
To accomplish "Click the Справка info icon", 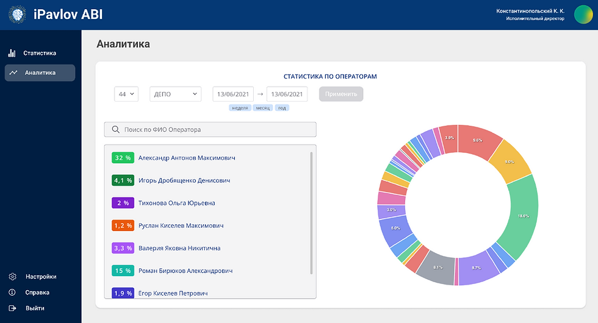I will 12,292.
